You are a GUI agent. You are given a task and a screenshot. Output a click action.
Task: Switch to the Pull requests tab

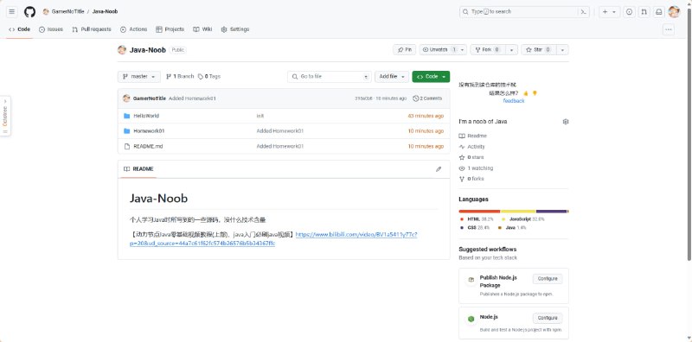(x=92, y=29)
